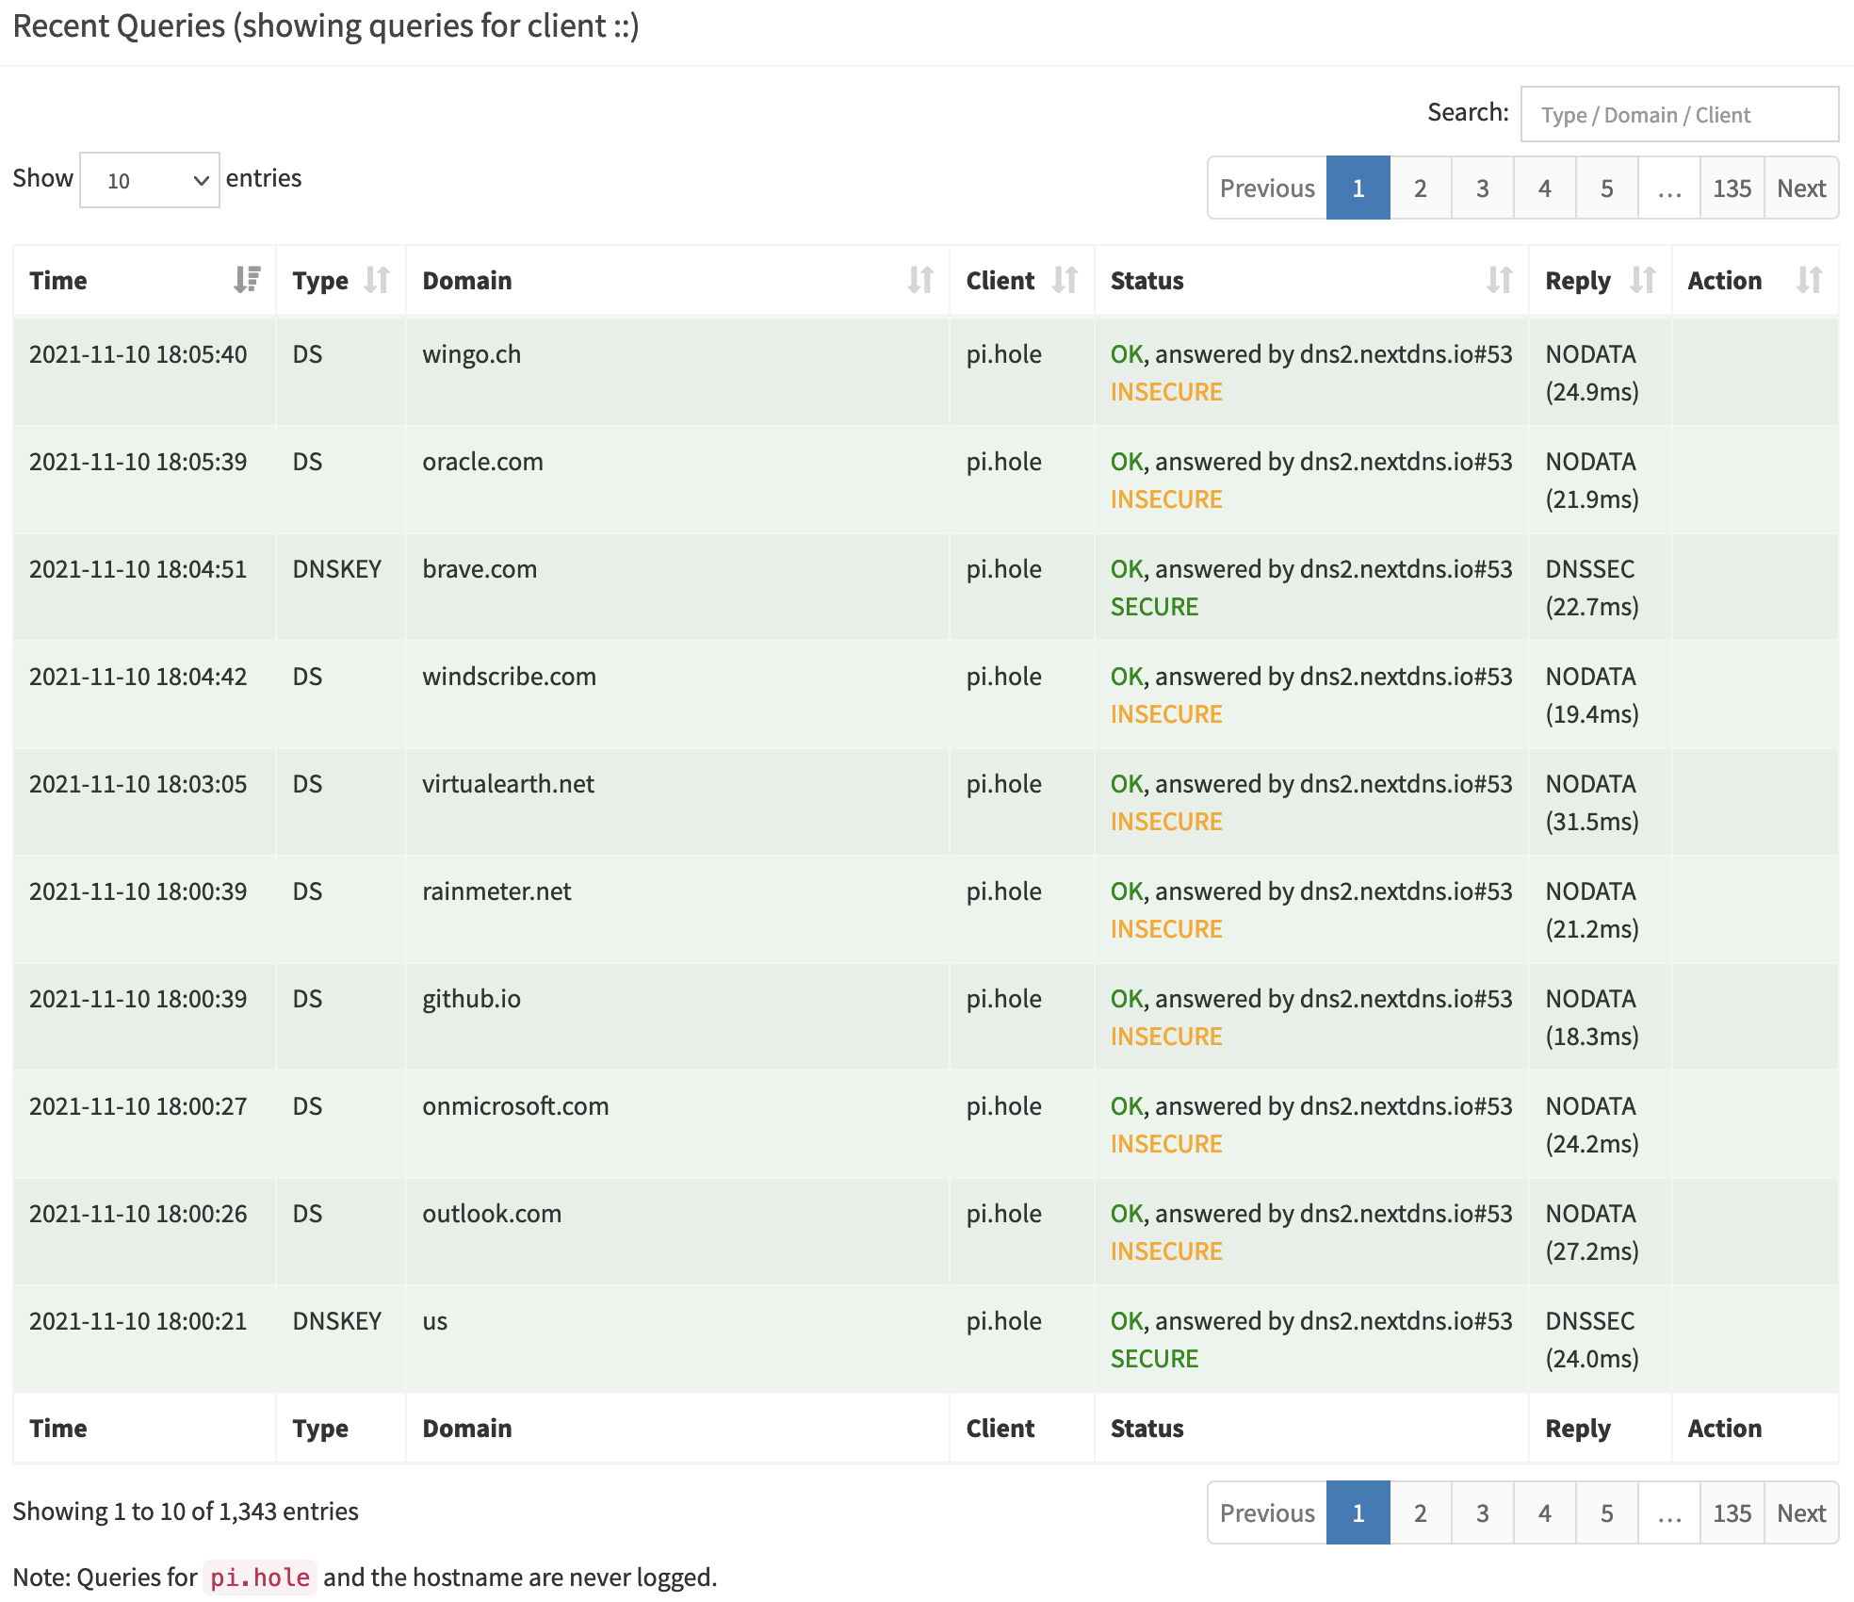Click top Previous pagination button
Image resolution: width=1854 pixels, height=1602 pixels.
(1266, 188)
